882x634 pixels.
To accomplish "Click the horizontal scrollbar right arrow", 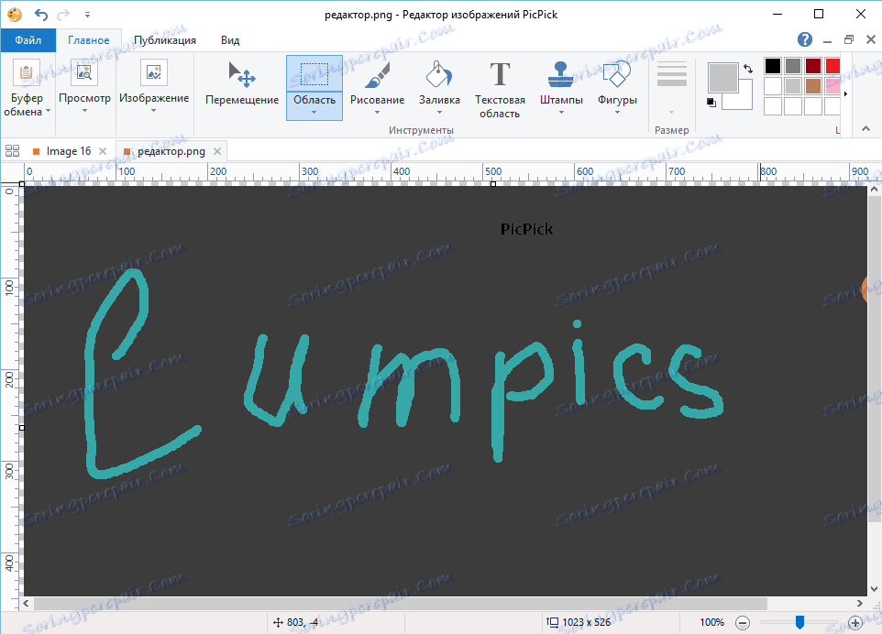I will (860, 604).
